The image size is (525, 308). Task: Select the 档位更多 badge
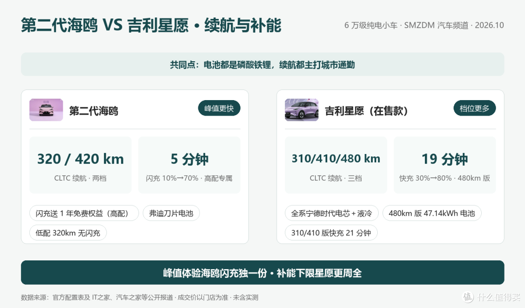pyautogui.click(x=474, y=108)
